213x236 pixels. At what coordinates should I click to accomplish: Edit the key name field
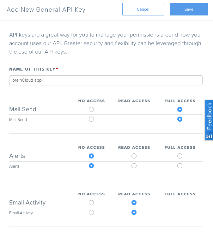tap(106, 80)
